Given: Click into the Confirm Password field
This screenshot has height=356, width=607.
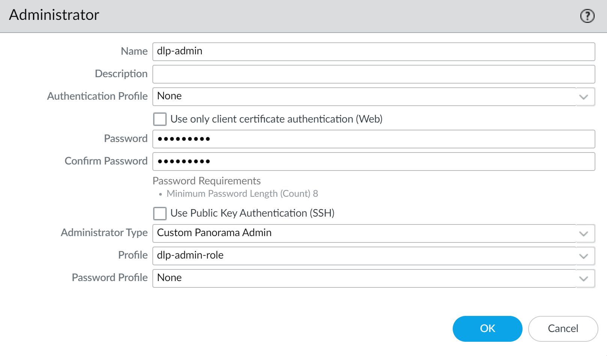Looking at the screenshot, I should point(373,162).
